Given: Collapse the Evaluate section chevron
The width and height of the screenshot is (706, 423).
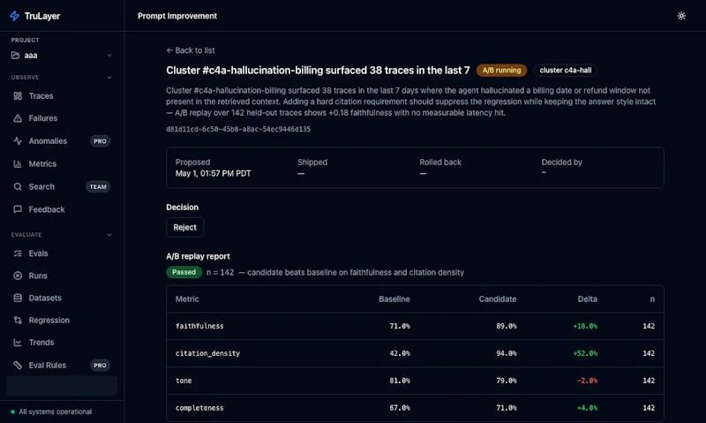Looking at the screenshot, I should pos(109,235).
